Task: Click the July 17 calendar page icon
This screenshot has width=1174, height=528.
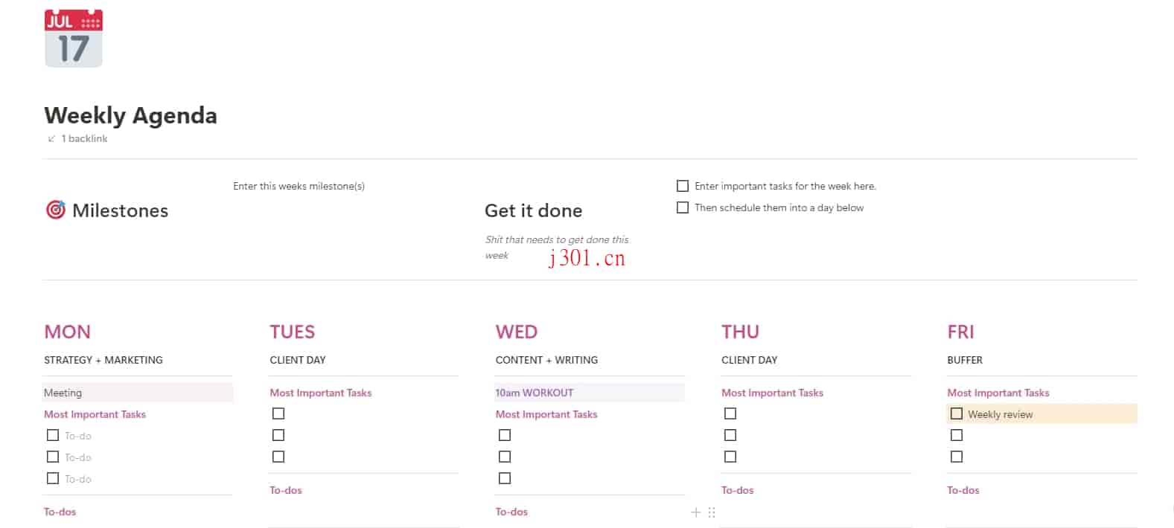Action: pyautogui.click(x=74, y=39)
